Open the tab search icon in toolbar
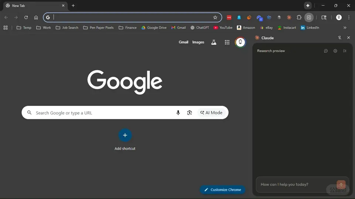Image resolution: width=355 pixels, height=199 pixels. pyautogui.click(x=324, y=17)
